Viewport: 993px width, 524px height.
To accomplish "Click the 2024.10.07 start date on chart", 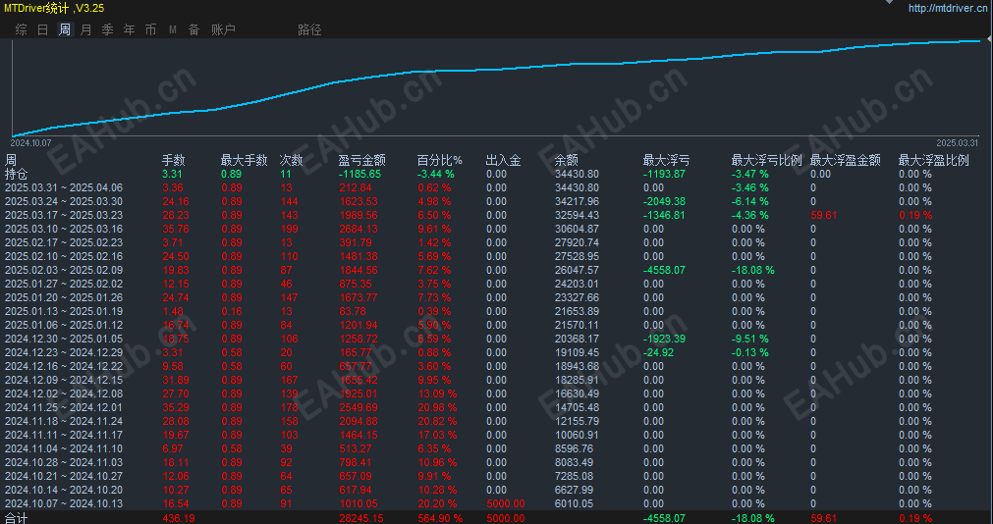I will (x=31, y=143).
